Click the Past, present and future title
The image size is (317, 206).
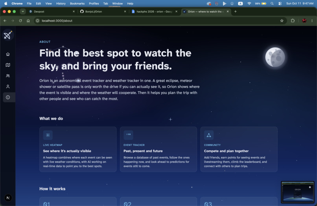tap(143, 151)
